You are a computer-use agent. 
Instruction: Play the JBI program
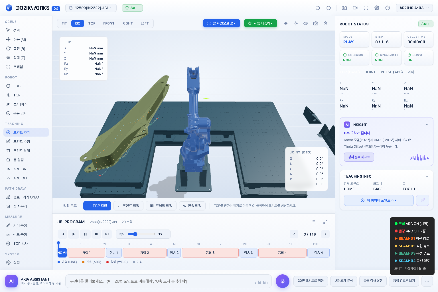pos(74,234)
